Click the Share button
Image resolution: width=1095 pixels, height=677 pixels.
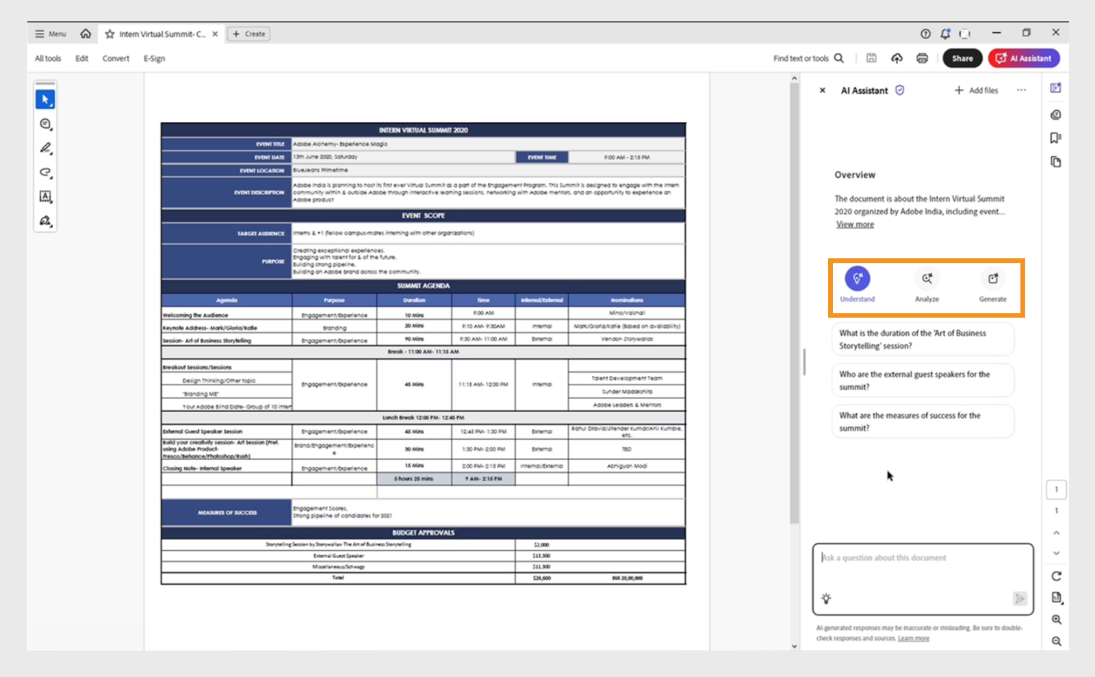(962, 58)
